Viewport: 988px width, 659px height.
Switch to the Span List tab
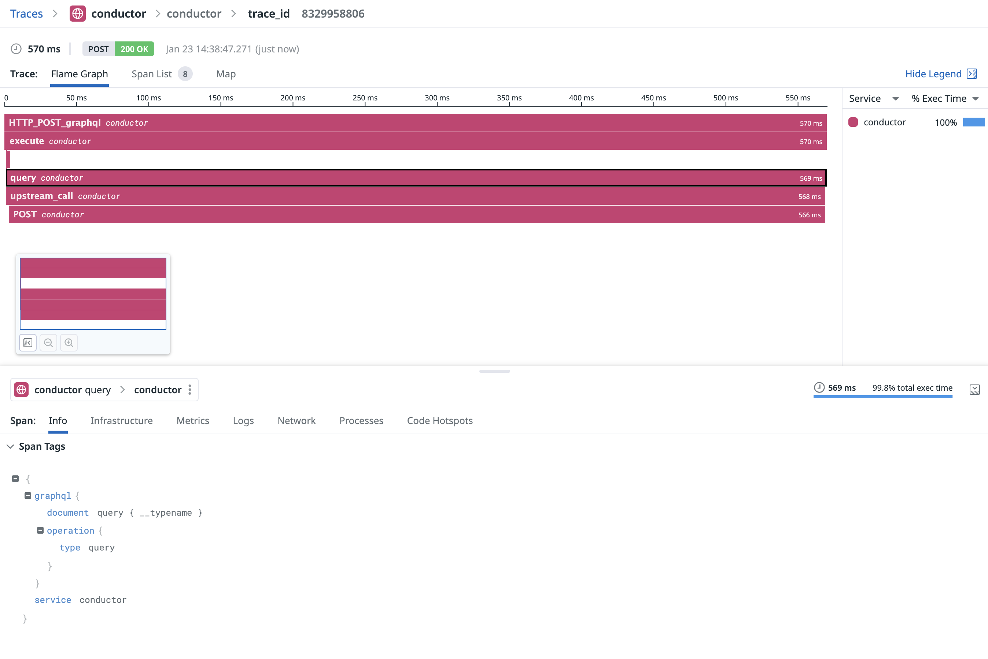coord(152,74)
